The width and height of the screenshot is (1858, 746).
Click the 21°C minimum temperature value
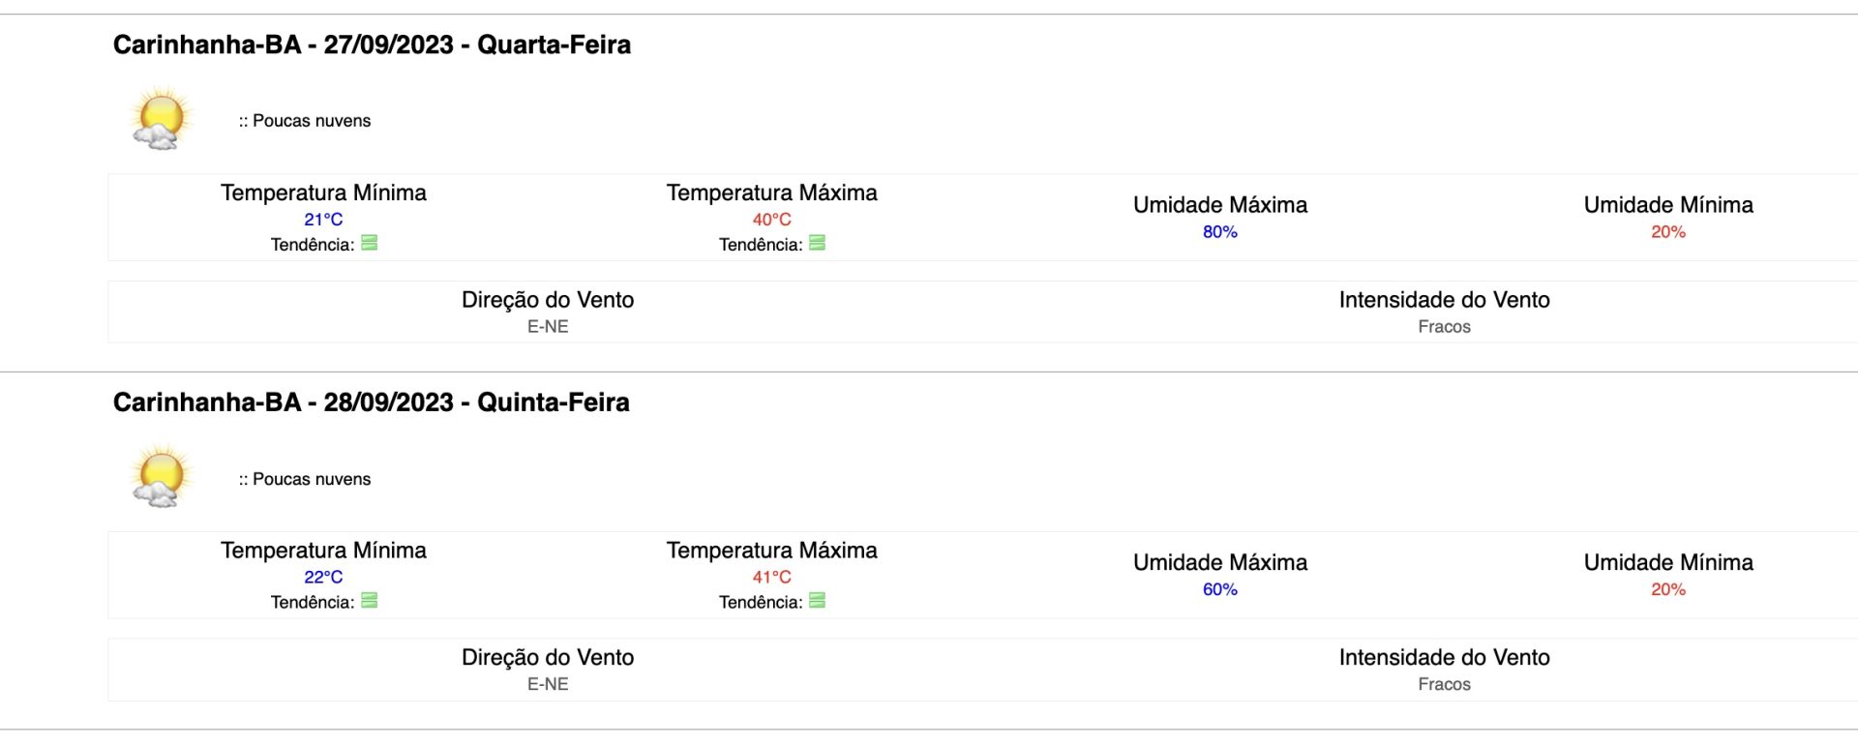tap(323, 220)
